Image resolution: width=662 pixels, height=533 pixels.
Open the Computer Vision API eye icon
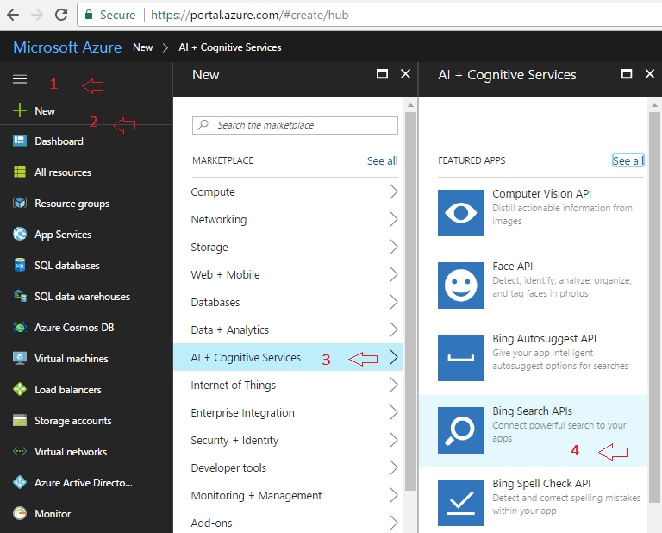461,213
